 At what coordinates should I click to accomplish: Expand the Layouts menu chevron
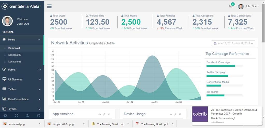pyautogui.click(x=40, y=109)
